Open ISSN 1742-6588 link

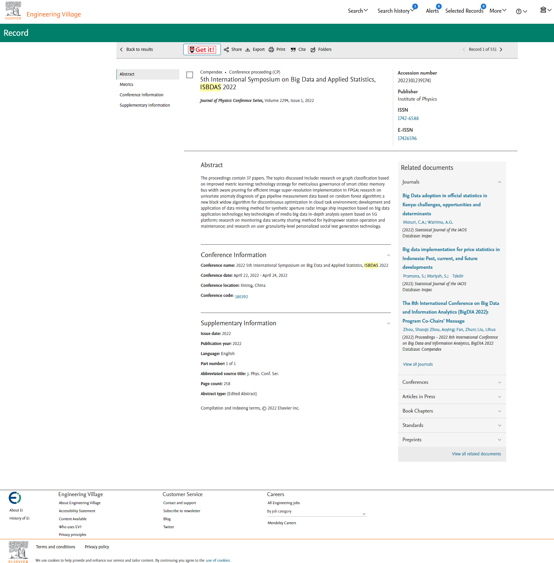pyautogui.click(x=408, y=118)
